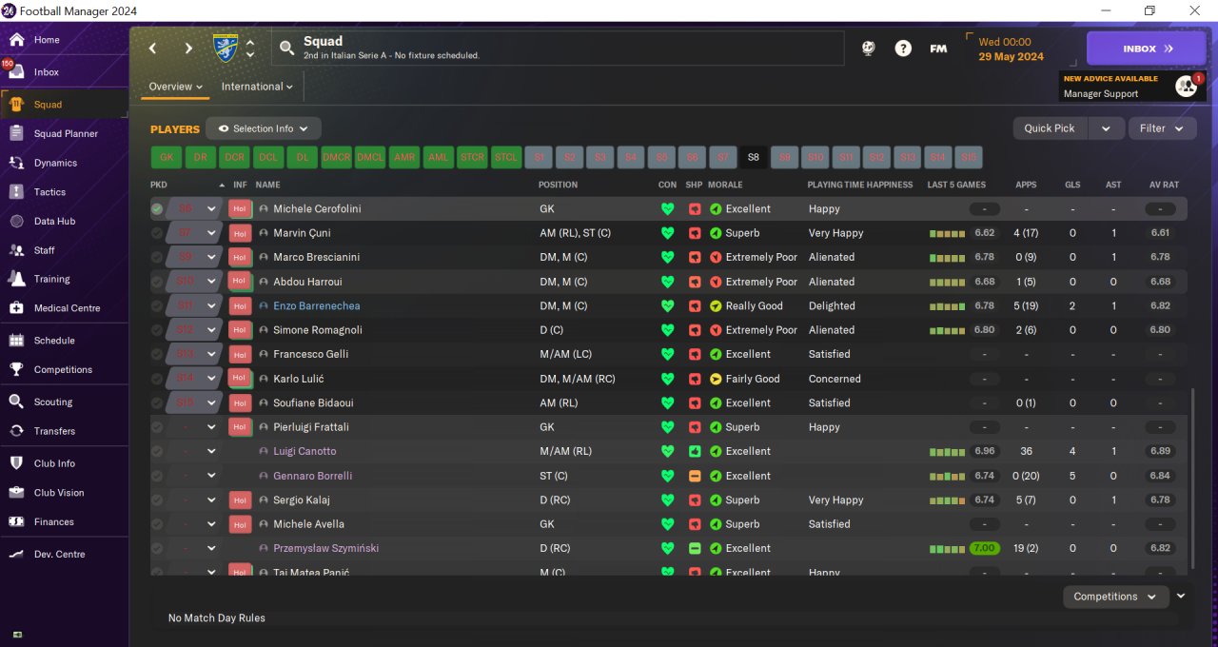Screen dimensions: 1218x647
Task: Open Squad Planner clipboard icon
Action: [x=16, y=134]
